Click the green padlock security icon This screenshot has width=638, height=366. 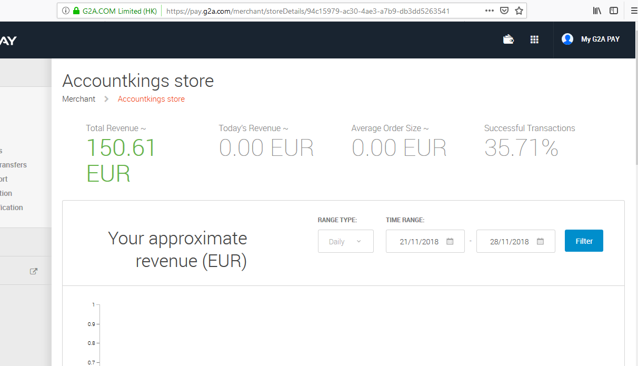pyautogui.click(x=76, y=11)
